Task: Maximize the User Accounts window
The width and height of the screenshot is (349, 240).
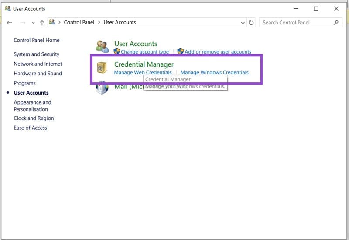Action: [315, 9]
